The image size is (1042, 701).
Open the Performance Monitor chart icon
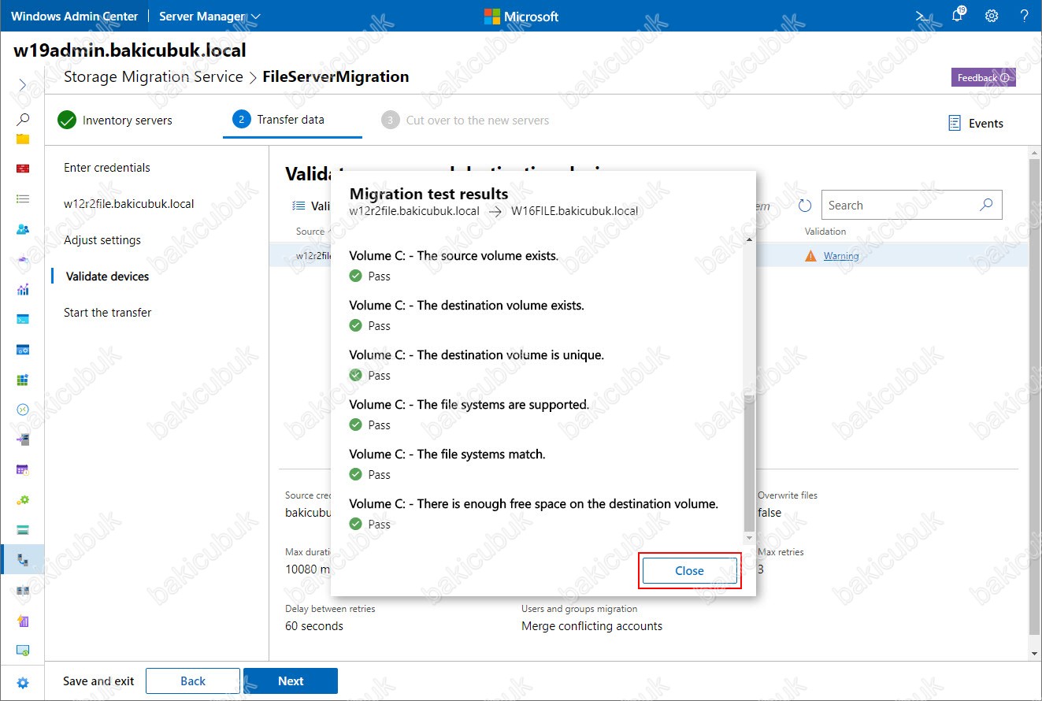click(23, 290)
